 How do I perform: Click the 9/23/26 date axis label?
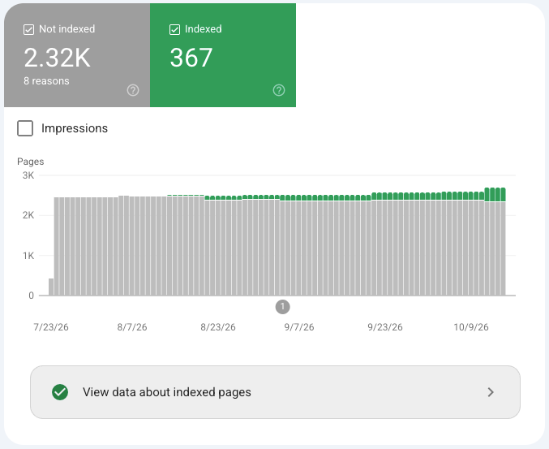click(385, 327)
